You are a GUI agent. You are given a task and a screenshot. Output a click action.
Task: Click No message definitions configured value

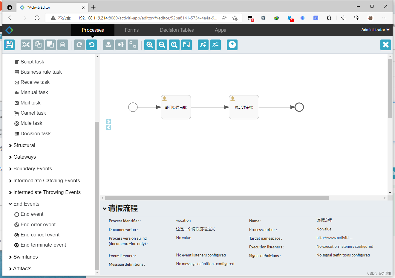click(x=205, y=264)
